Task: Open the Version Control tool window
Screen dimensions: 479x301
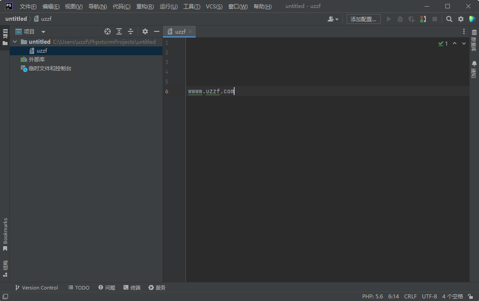Action: pyautogui.click(x=37, y=288)
